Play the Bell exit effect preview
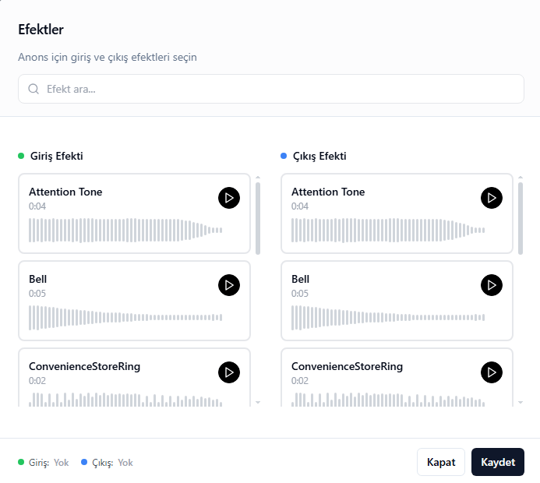540x483 pixels. pyautogui.click(x=491, y=285)
